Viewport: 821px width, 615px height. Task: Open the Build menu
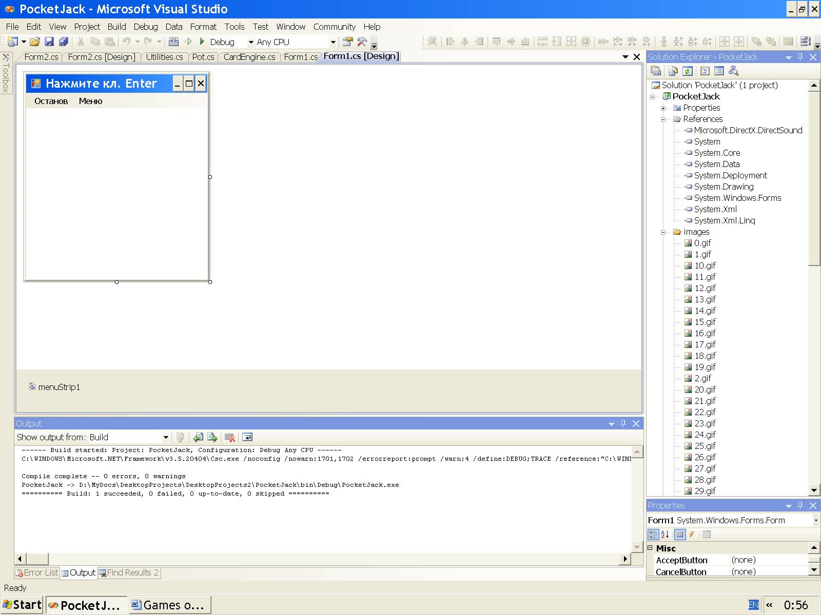[x=116, y=27]
